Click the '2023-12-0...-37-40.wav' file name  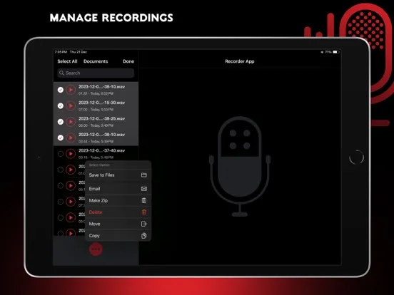point(101,150)
